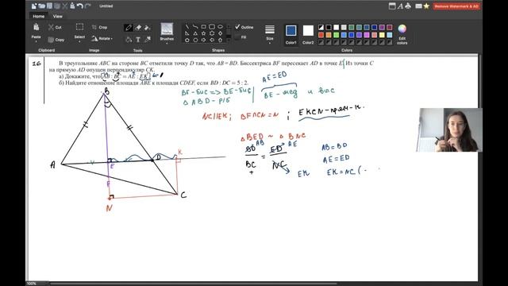Select the right arrow shape
This screenshot has width=508, height=286.
click(203, 40)
